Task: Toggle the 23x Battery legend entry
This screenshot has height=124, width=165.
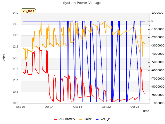Action: point(65,119)
